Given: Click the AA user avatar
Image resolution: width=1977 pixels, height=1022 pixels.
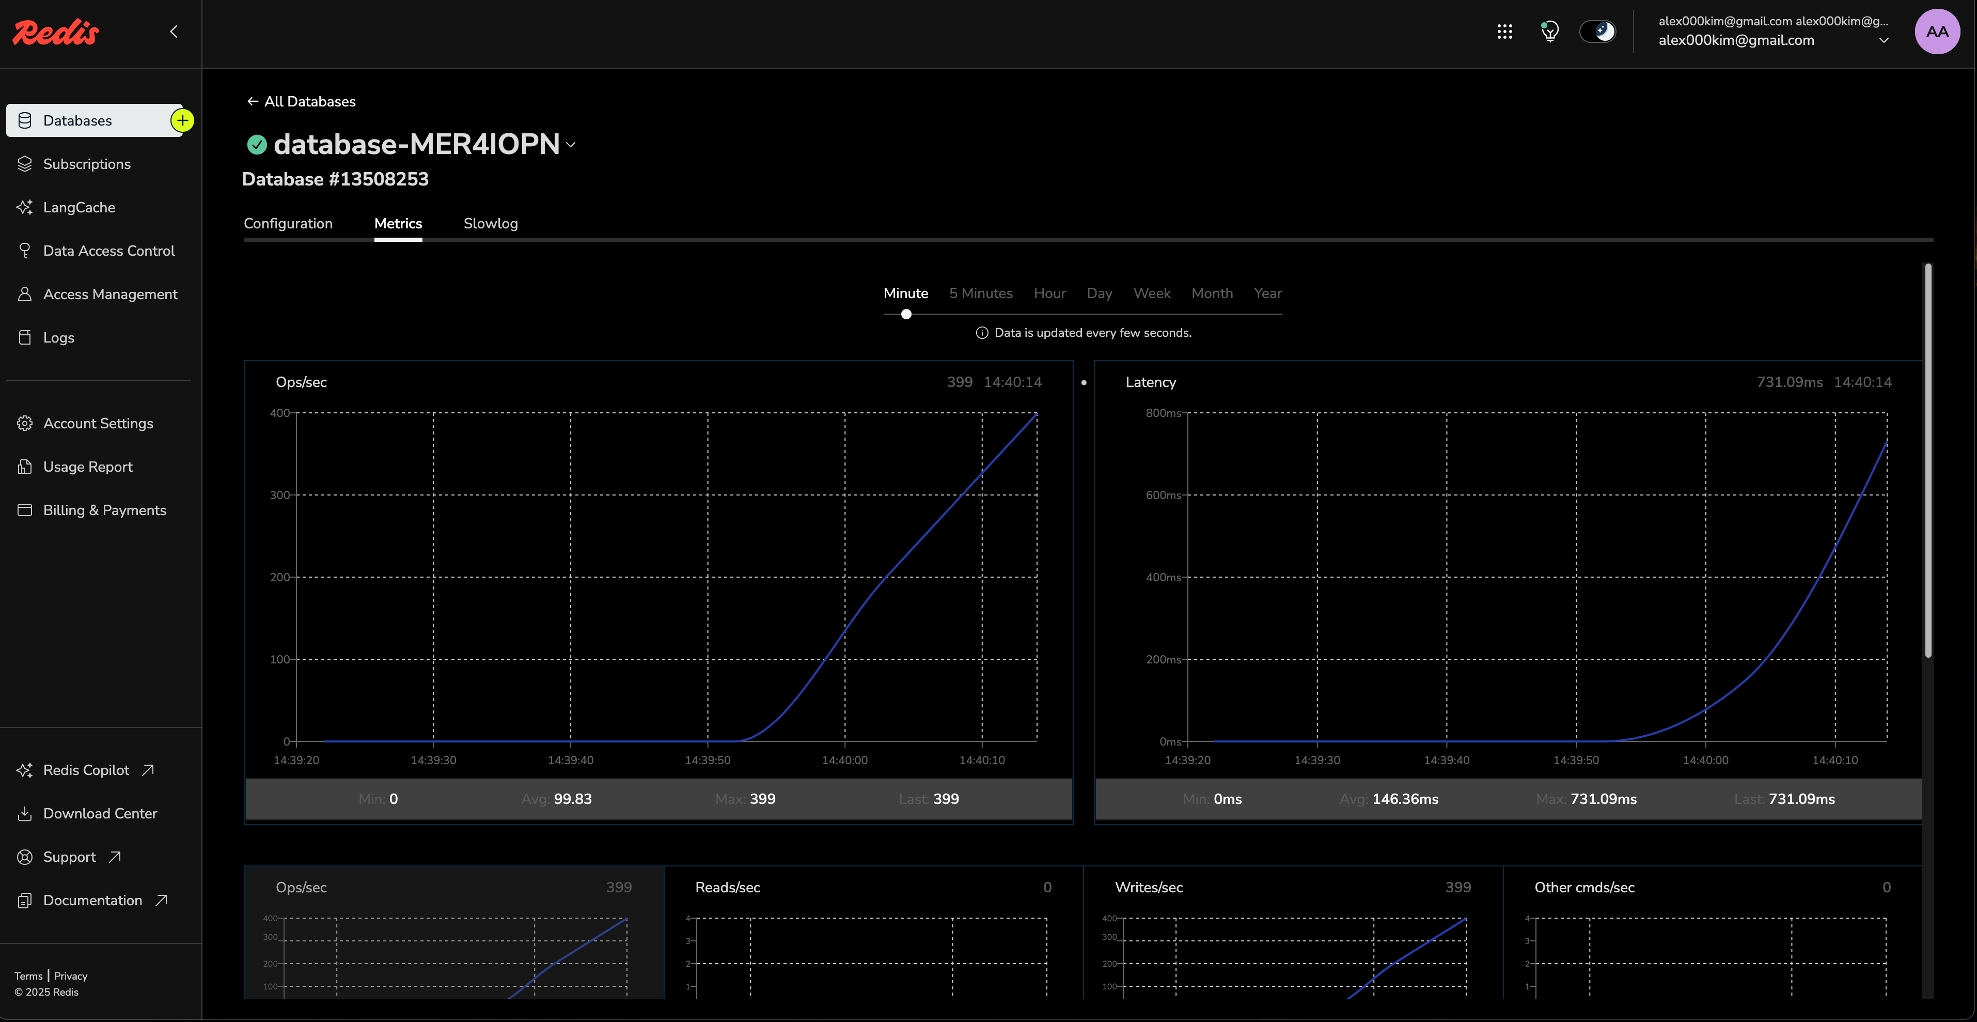Looking at the screenshot, I should point(1937,32).
